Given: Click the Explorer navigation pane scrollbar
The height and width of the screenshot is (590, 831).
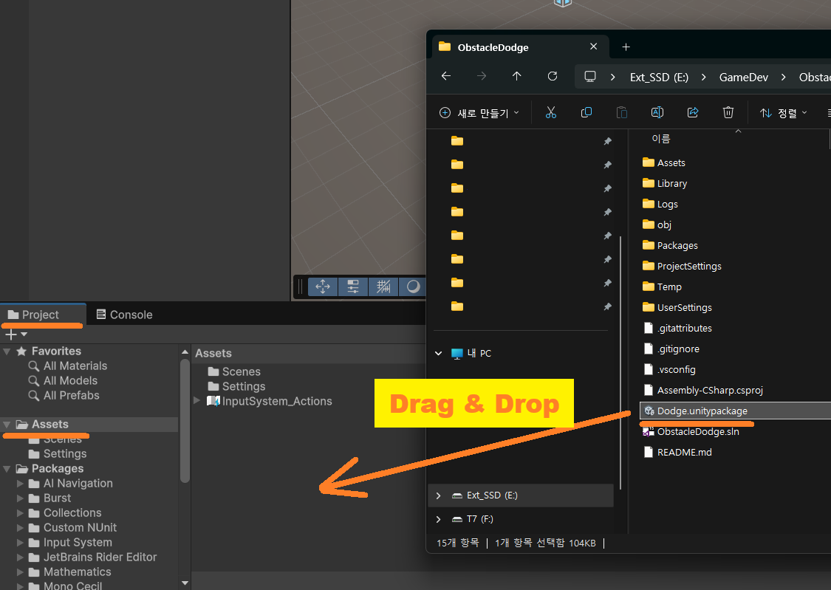Looking at the screenshot, I should tap(620, 363).
